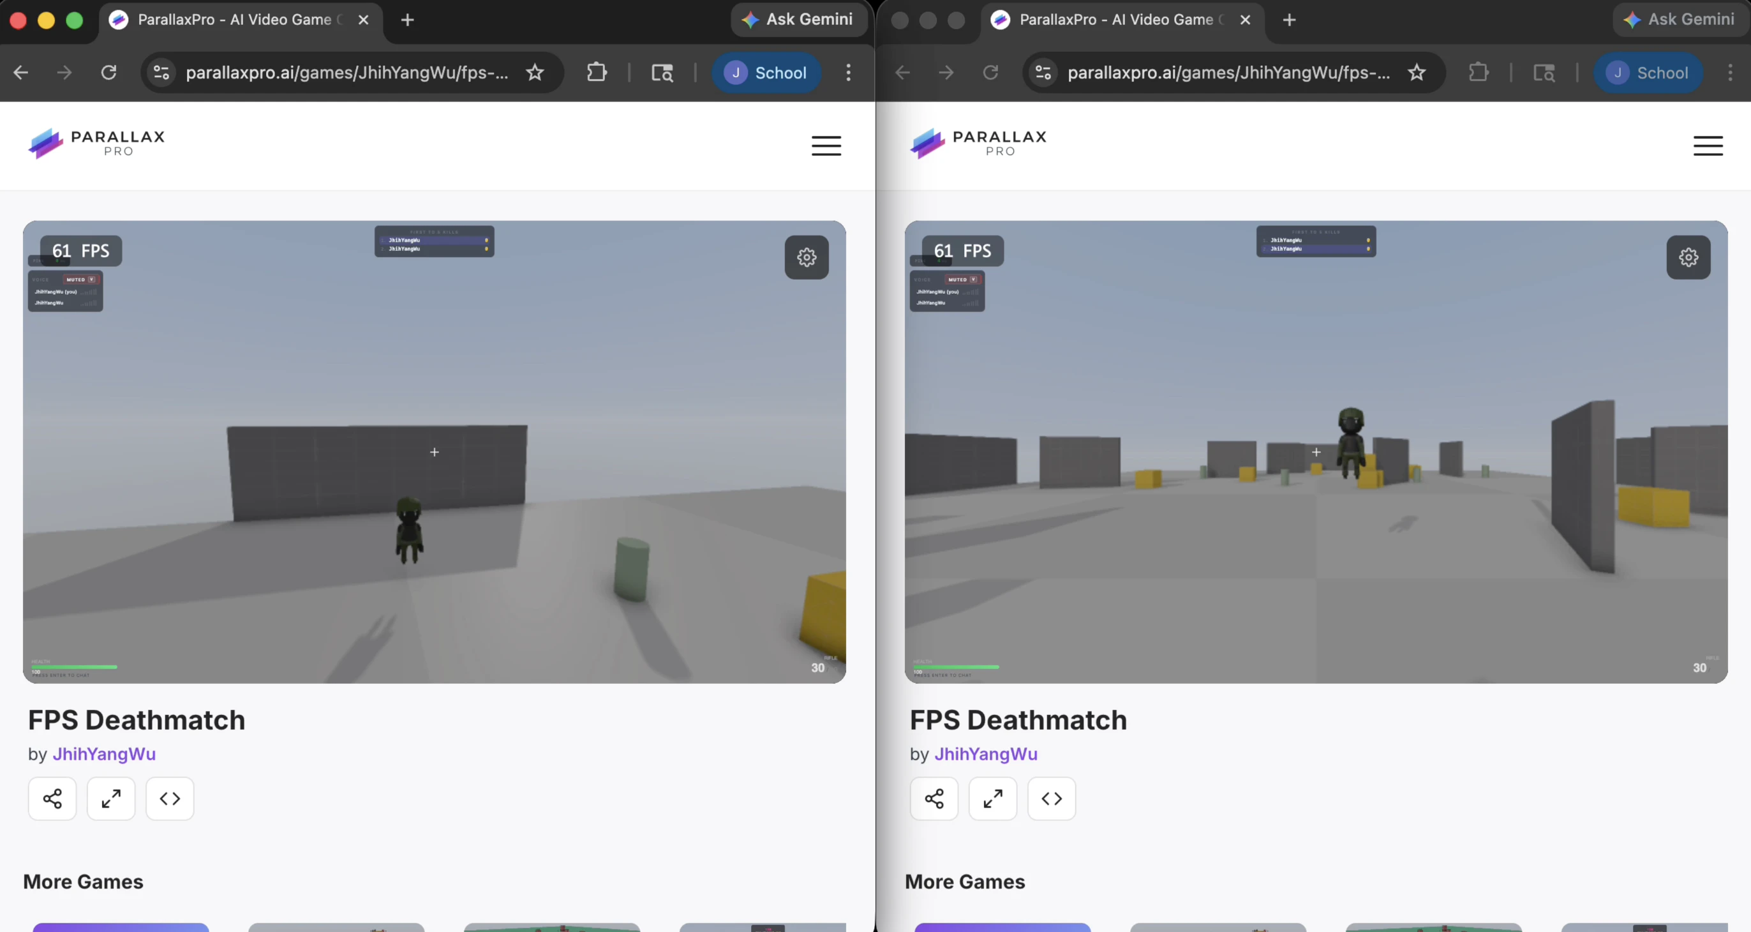
Task: Open embed code button in left window
Action: coord(170,798)
